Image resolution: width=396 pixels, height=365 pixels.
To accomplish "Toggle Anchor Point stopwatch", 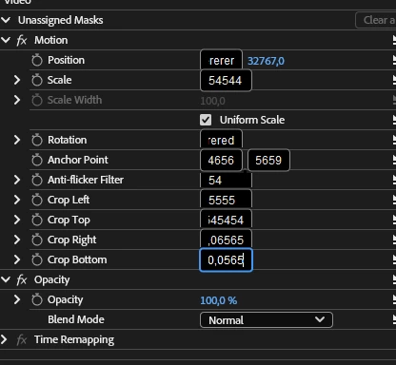I will coord(37,160).
